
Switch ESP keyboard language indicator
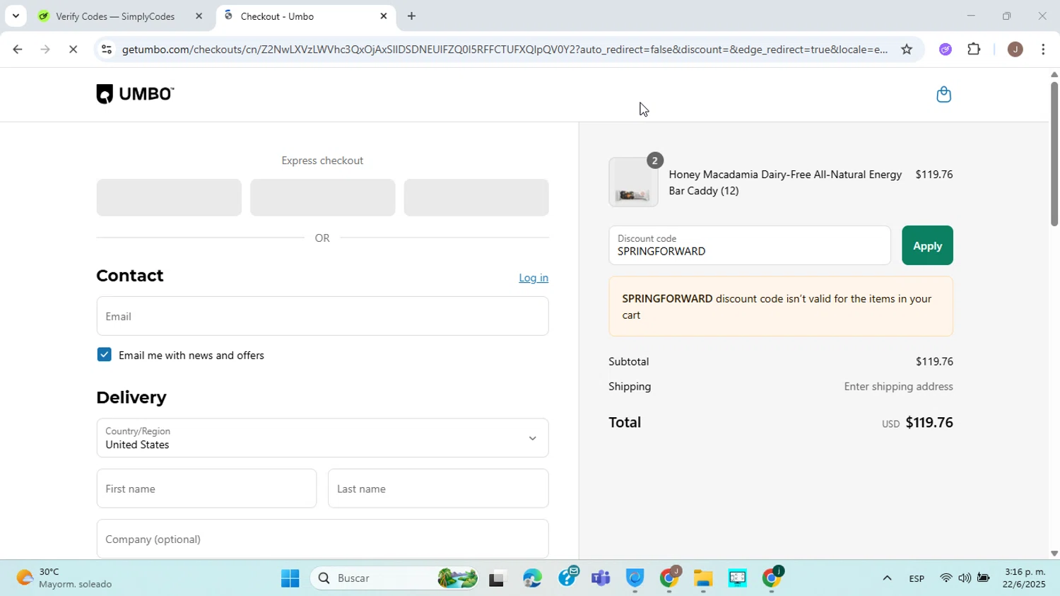tap(917, 579)
